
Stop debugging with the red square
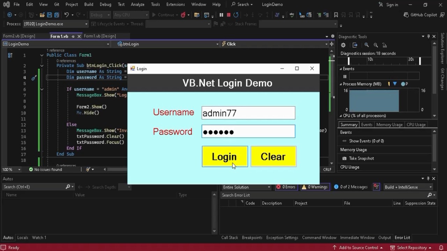(228, 15)
